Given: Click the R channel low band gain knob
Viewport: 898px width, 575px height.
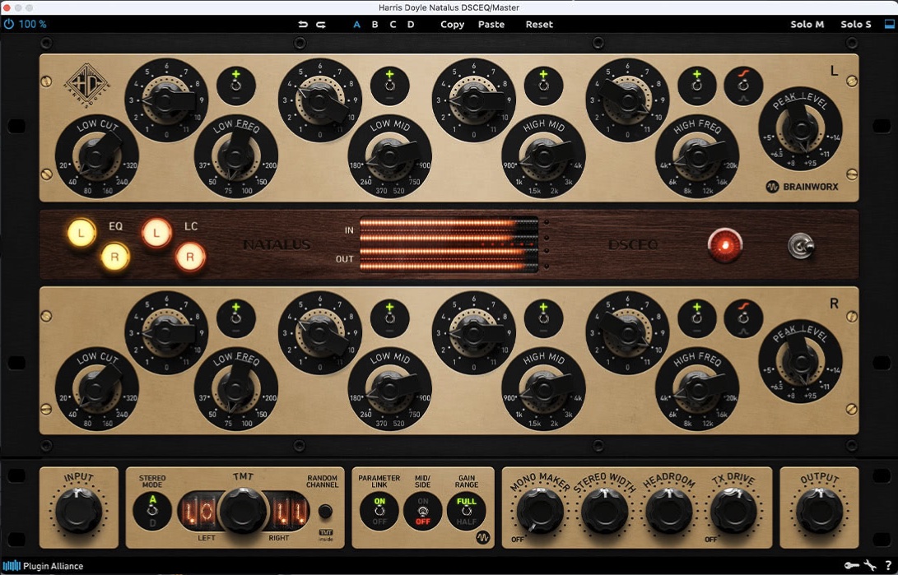Looking at the screenshot, I should (166, 333).
